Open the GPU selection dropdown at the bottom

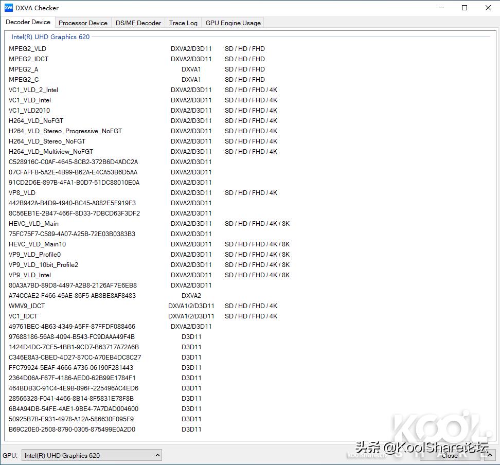(x=92, y=455)
